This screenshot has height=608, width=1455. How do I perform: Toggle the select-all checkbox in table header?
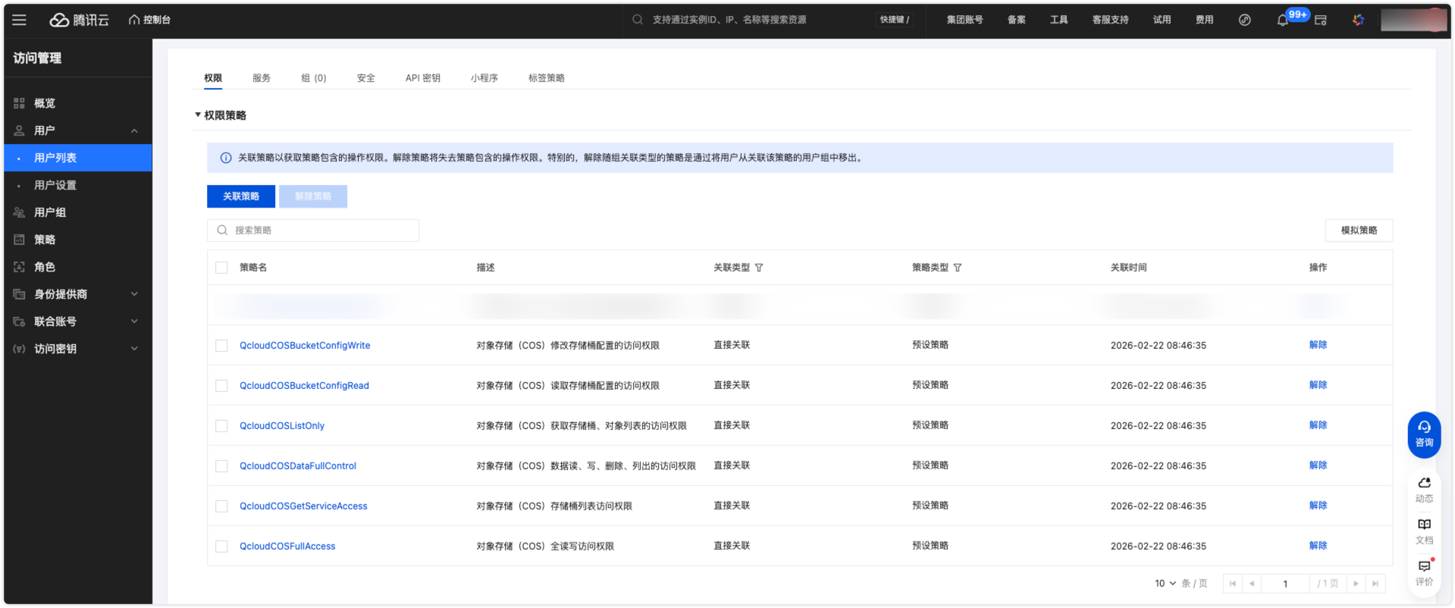221,268
